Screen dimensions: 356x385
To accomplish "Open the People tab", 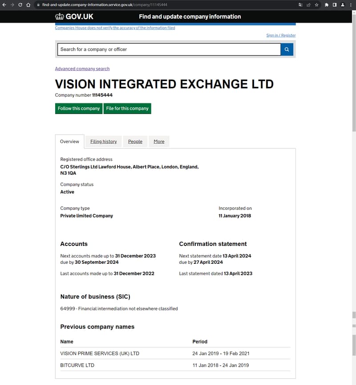I will click(135, 141).
